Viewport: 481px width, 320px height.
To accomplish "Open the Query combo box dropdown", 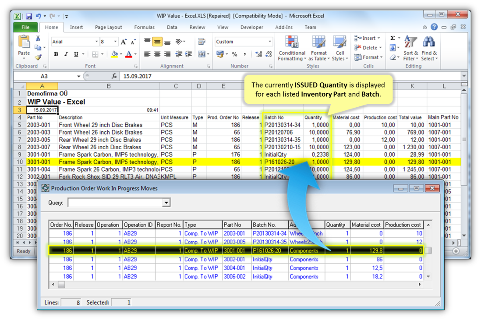I will (166, 203).
